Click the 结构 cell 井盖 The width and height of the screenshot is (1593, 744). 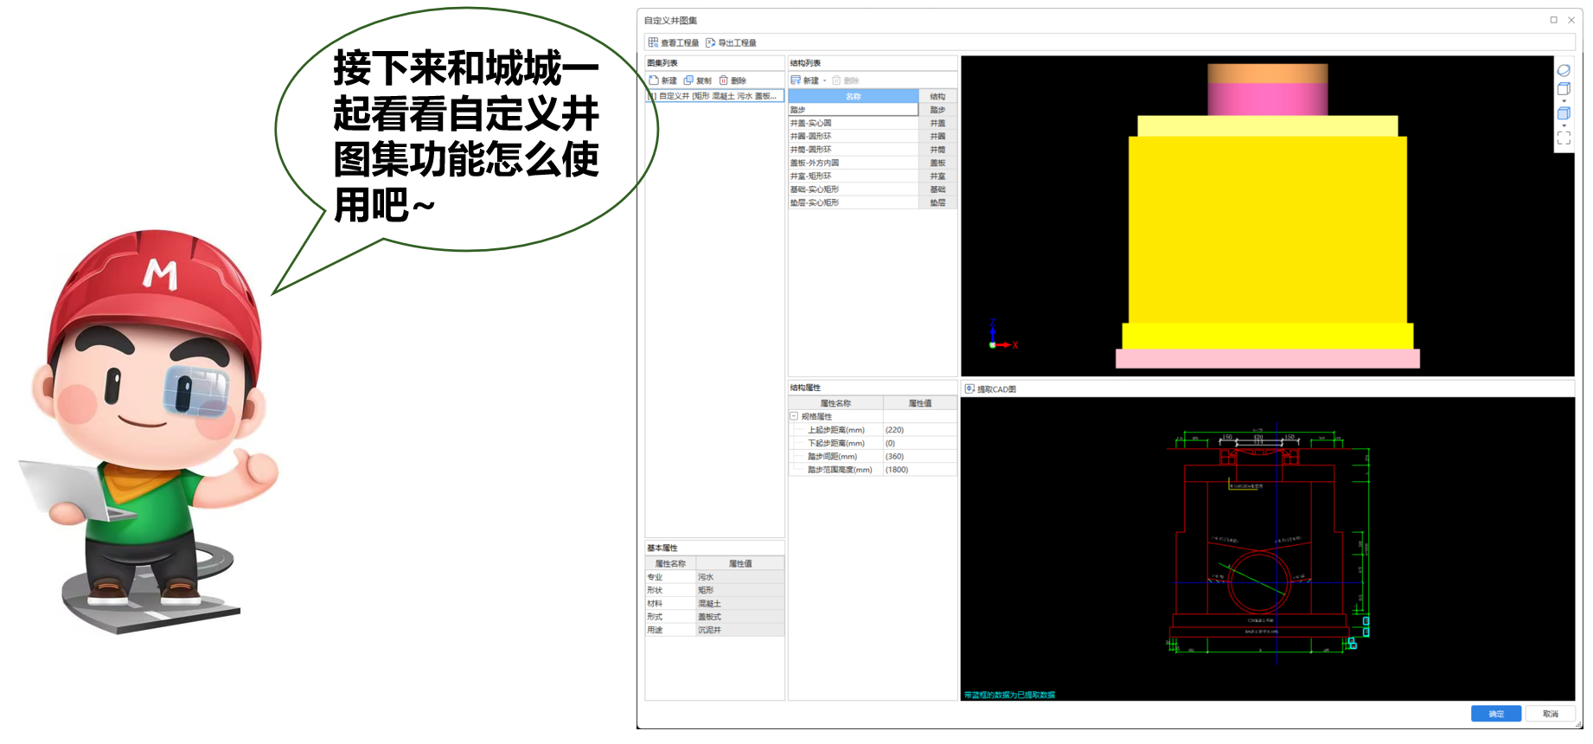[x=937, y=123]
